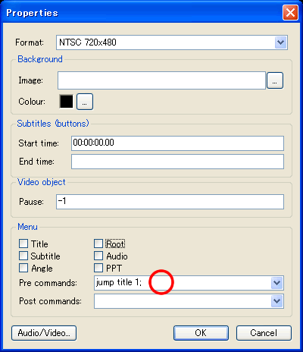Enable the Title menu checkbox
This screenshot has width=303, height=352.
(23, 244)
